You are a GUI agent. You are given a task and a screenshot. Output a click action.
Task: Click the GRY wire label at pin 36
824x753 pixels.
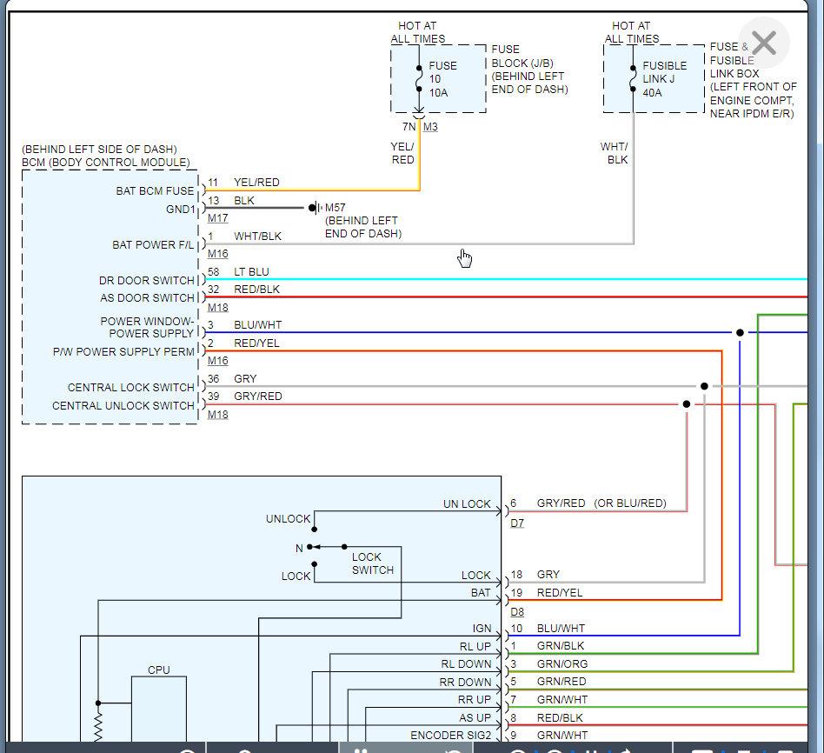coord(245,378)
